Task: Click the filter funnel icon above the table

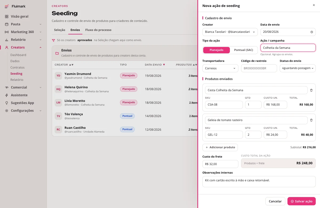Action: (x=53, y=40)
